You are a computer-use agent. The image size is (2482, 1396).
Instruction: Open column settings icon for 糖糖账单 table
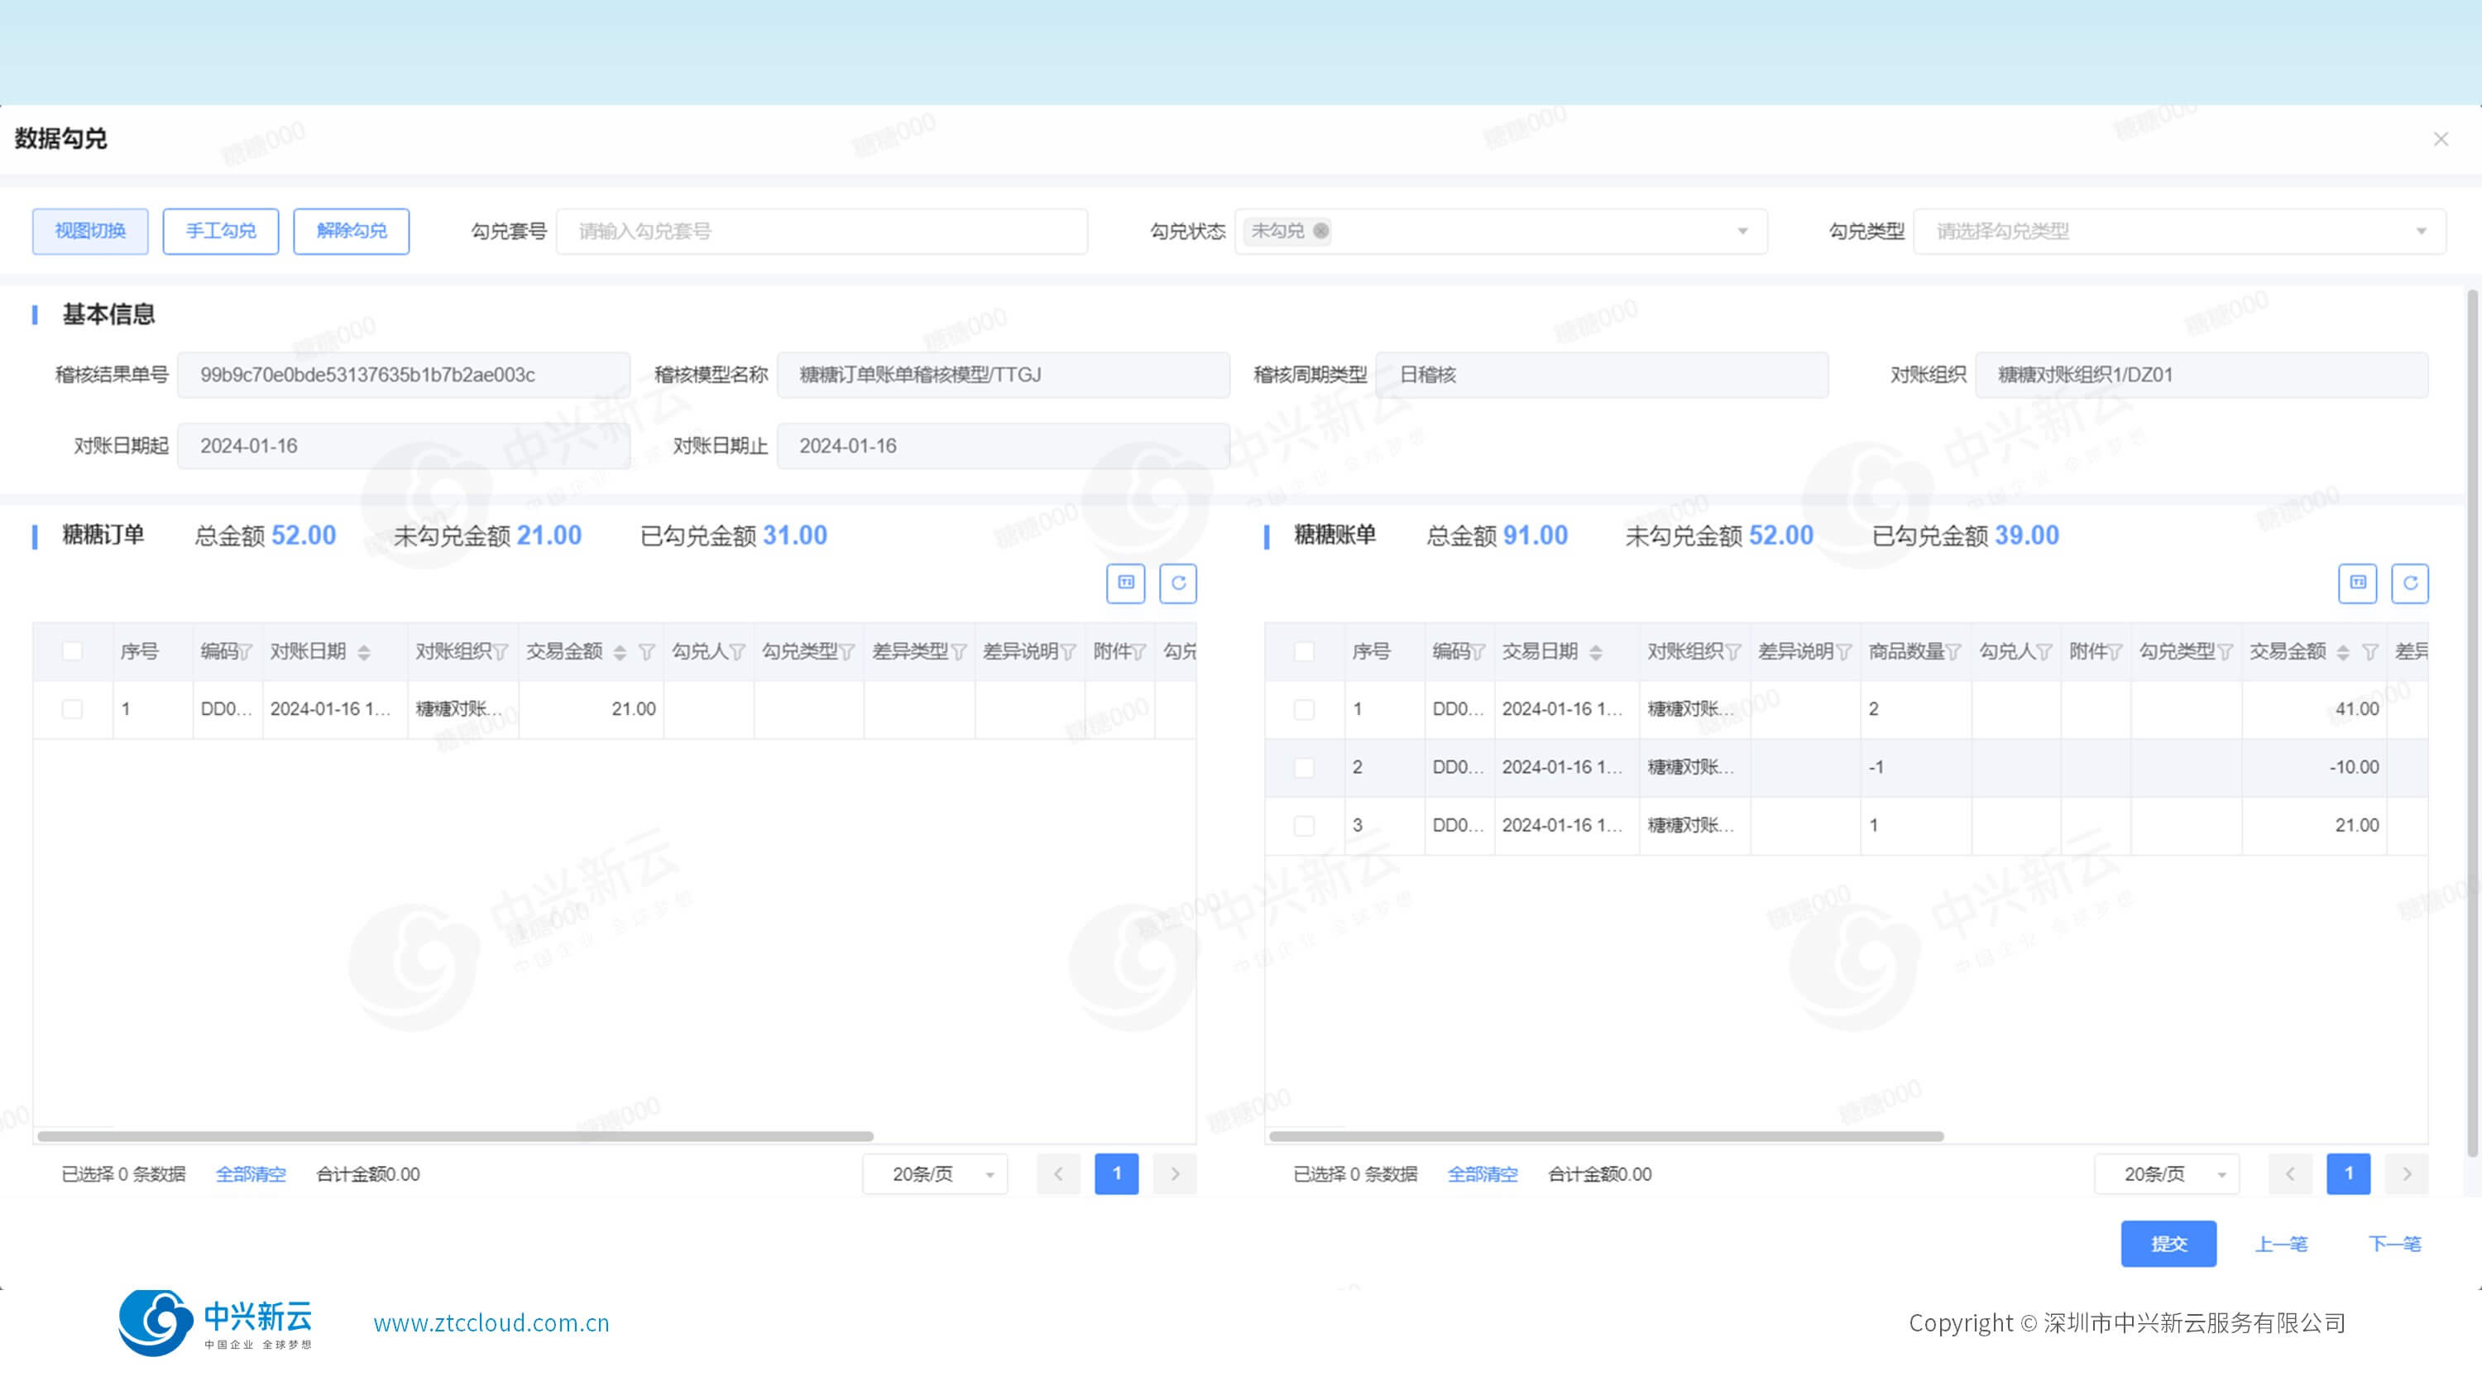click(2358, 583)
